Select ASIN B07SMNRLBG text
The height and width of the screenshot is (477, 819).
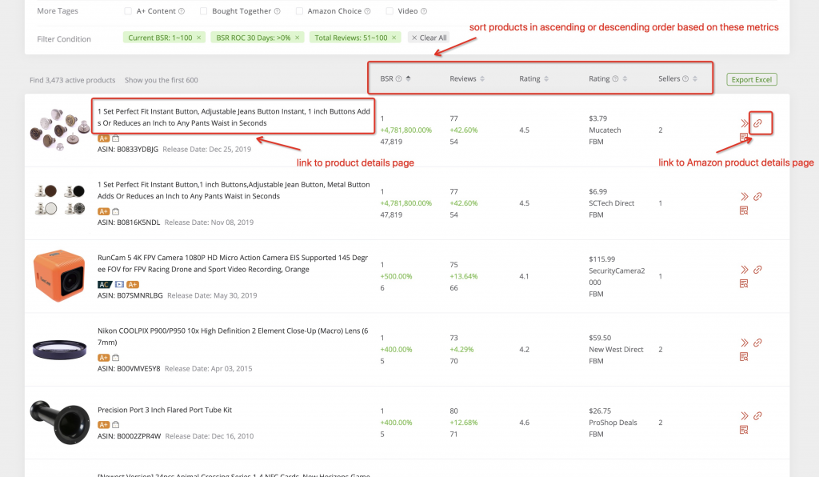pos(130,295)
